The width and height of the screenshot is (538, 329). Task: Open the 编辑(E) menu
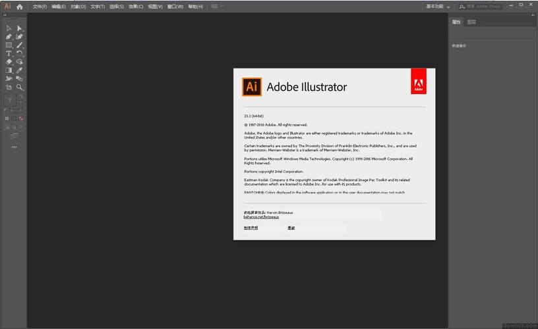(x=59, y=7)
